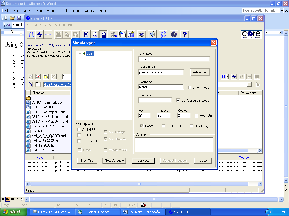Open the Word help search box dropdown
The height and width of the screenshot is (216, 289).
coord(282,11)
